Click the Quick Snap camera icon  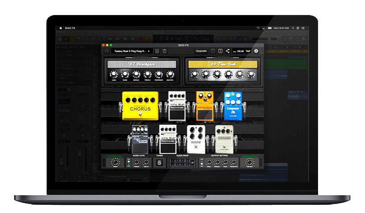[192, 162]
